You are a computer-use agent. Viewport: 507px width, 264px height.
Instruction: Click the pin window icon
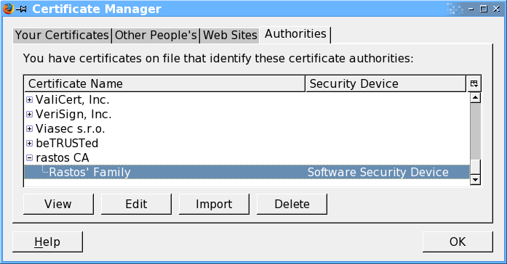pos(22,9)
